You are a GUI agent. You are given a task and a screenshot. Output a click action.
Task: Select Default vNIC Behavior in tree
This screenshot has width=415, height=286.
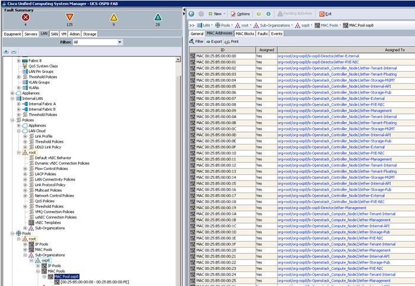pos(53,158)
